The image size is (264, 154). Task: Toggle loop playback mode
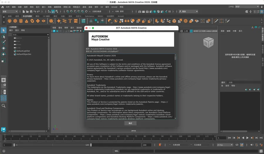tap(237, 145)
